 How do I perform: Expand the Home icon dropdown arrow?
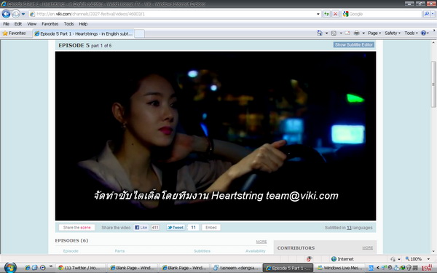(x=326, y=33)
